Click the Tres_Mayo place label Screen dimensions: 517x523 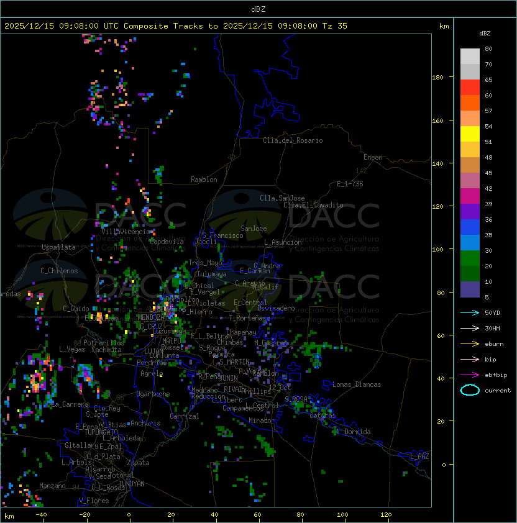click(x=205, y=263)
